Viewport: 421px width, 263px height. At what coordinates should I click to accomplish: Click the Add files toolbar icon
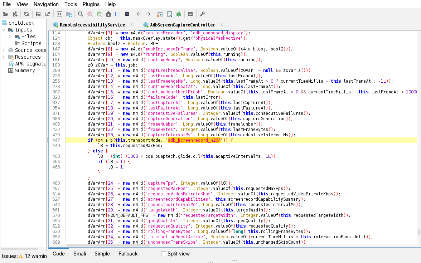point(15,14)
